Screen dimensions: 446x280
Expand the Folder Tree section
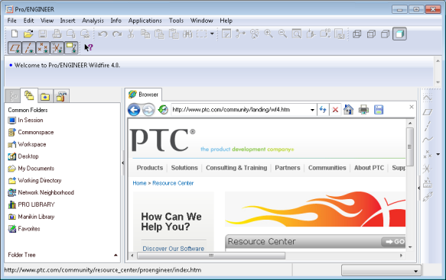[116, 255]
